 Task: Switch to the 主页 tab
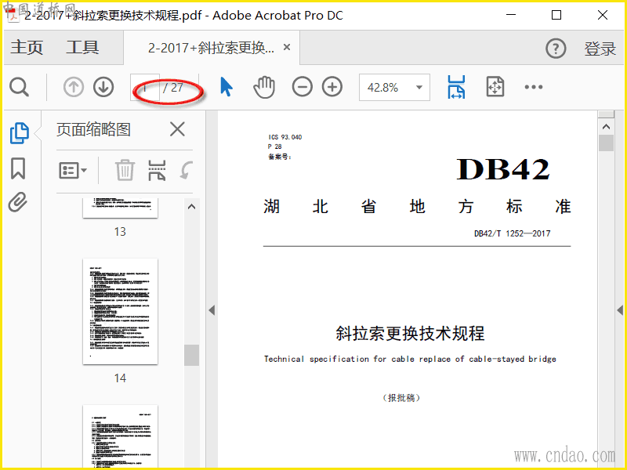(x=27, y=47)
